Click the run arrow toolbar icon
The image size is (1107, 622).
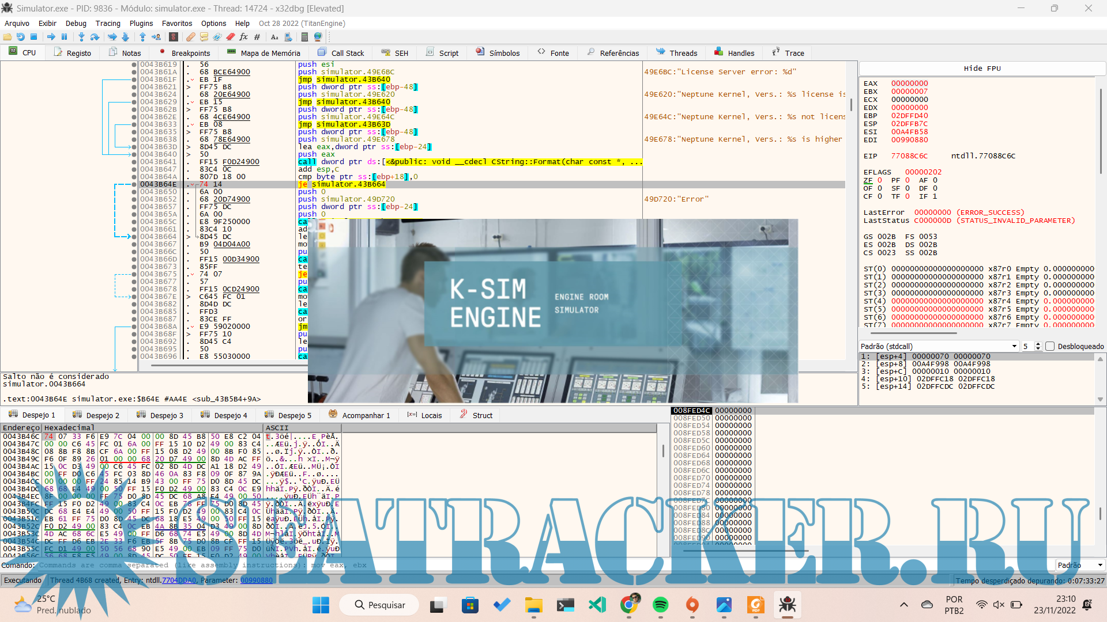(51, 37)
